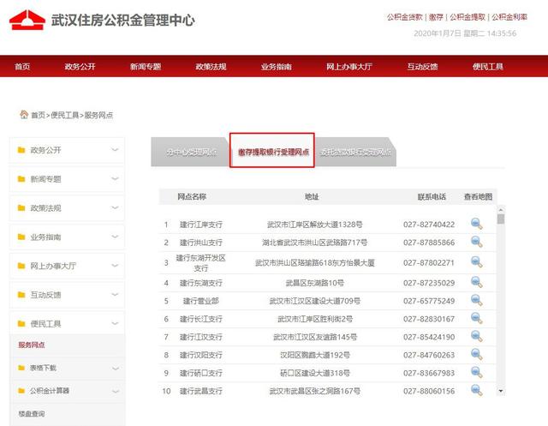Click the red housing fund center logo

click(x=27, y=20)
